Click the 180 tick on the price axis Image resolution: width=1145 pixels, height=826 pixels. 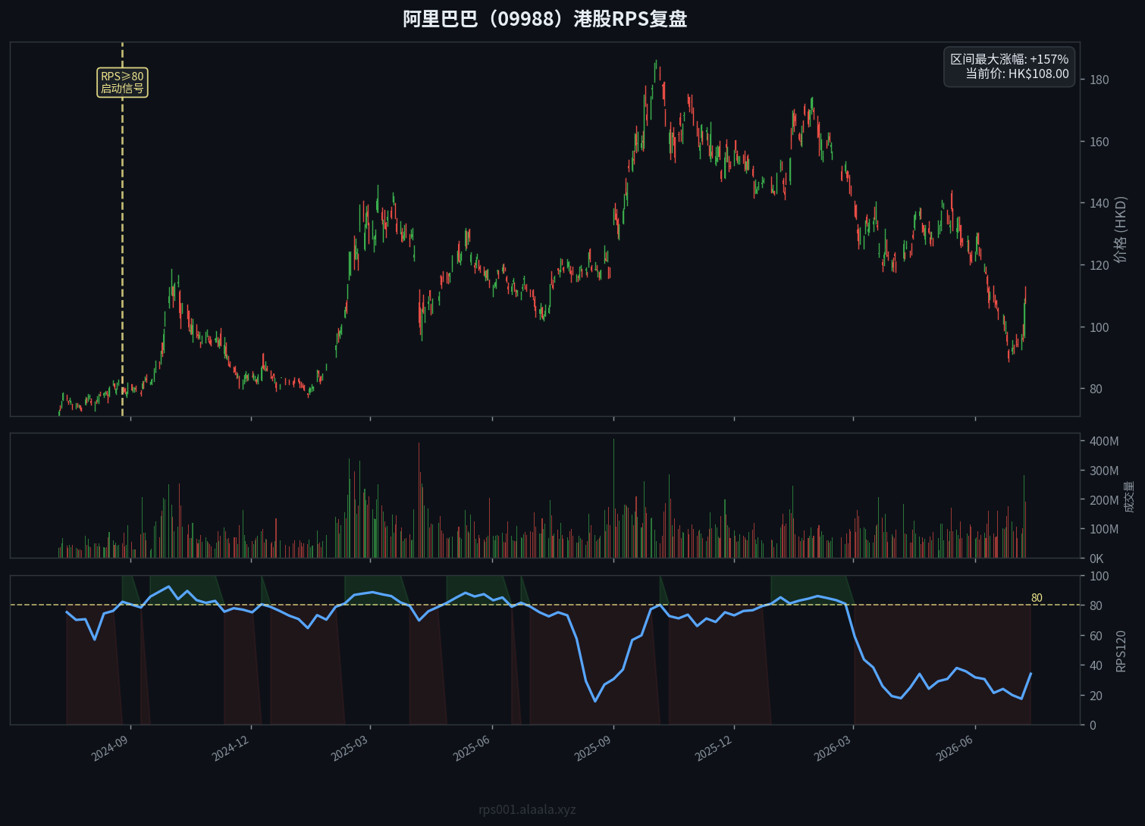1099,80
